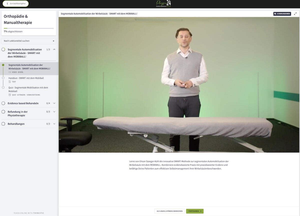300x216 pixels.
Task: Click the text document icon under Handout
Action: (10, 82)
